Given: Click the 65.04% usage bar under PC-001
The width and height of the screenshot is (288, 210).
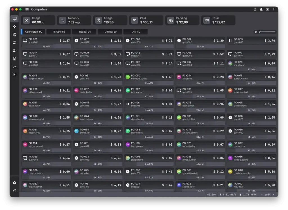Looking at the screenshot, I should tap(46, 47).
